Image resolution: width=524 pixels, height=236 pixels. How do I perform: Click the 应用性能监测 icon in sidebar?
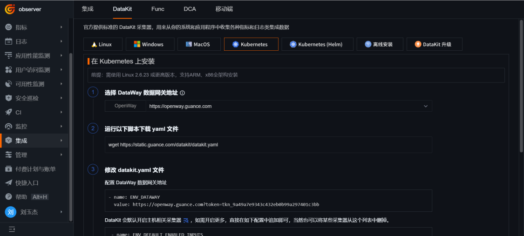point(9,56)
